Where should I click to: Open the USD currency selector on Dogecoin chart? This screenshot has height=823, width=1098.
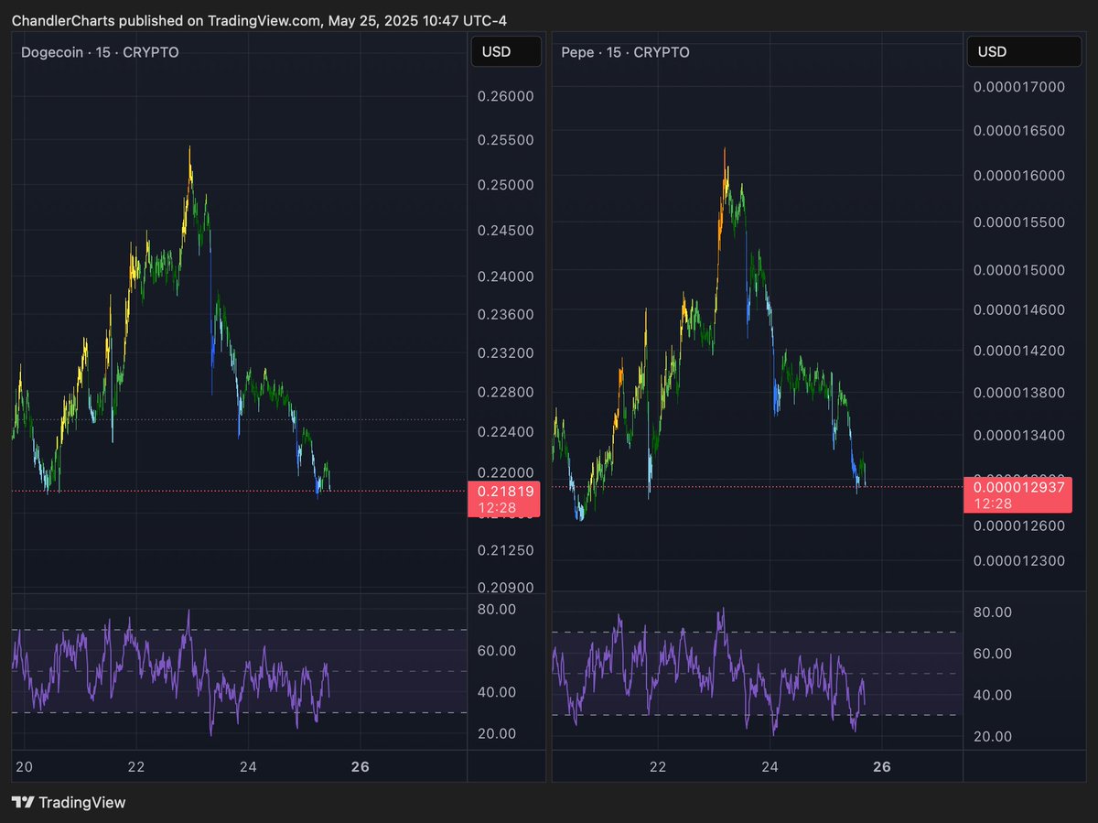pyautogui.click(x=505, y=51)
